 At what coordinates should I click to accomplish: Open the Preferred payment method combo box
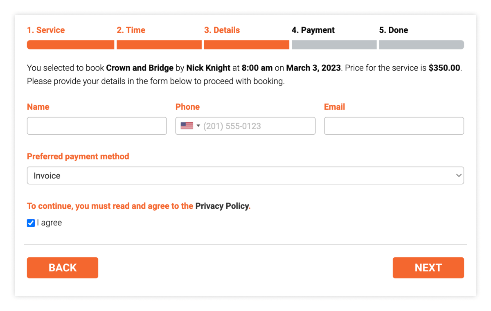point(245,175)
